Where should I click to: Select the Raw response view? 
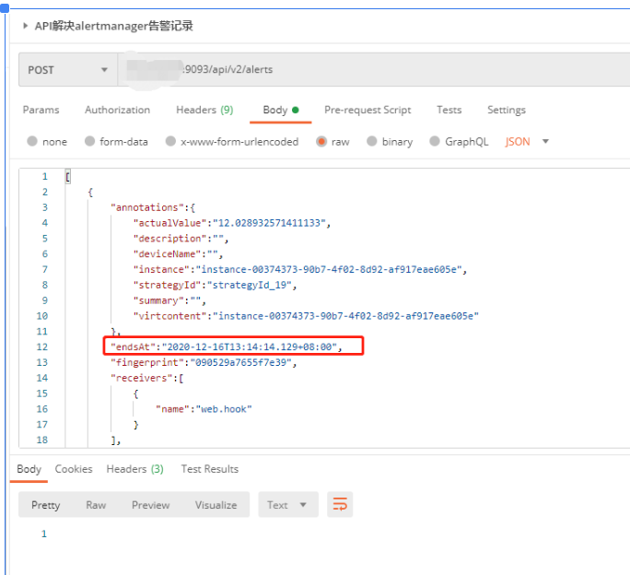pos(96,505)
